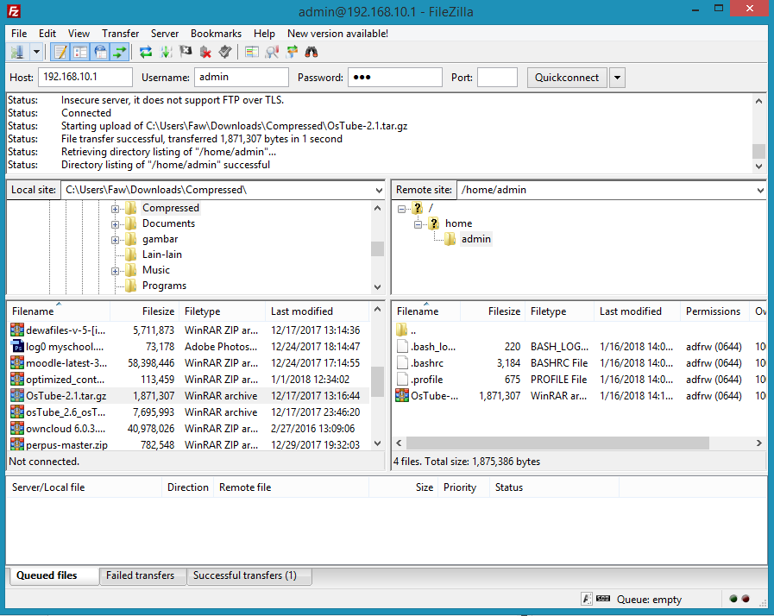Image resolution: width=774 pixels, height=616 pixels.
Task: Click the Quickconnect button
Action: [567, 78]
